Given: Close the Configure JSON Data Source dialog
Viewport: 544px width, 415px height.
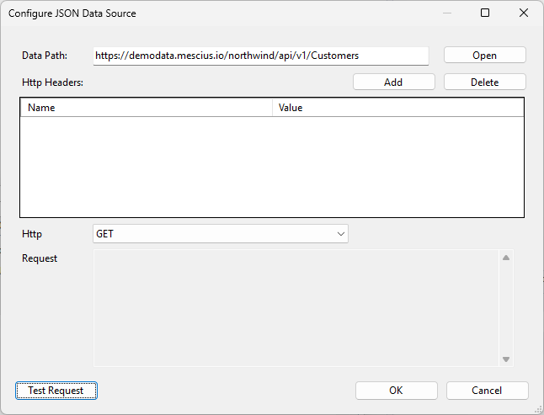Looking at the screenshot, I should (524, 13).
